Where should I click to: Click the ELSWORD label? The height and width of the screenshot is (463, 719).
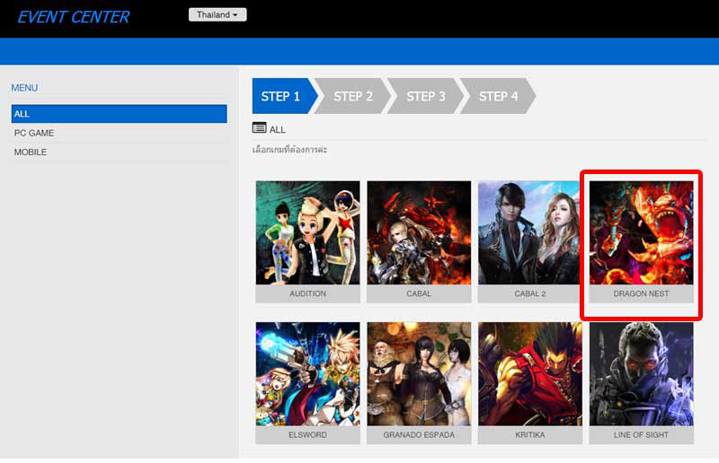coord(307,435)
